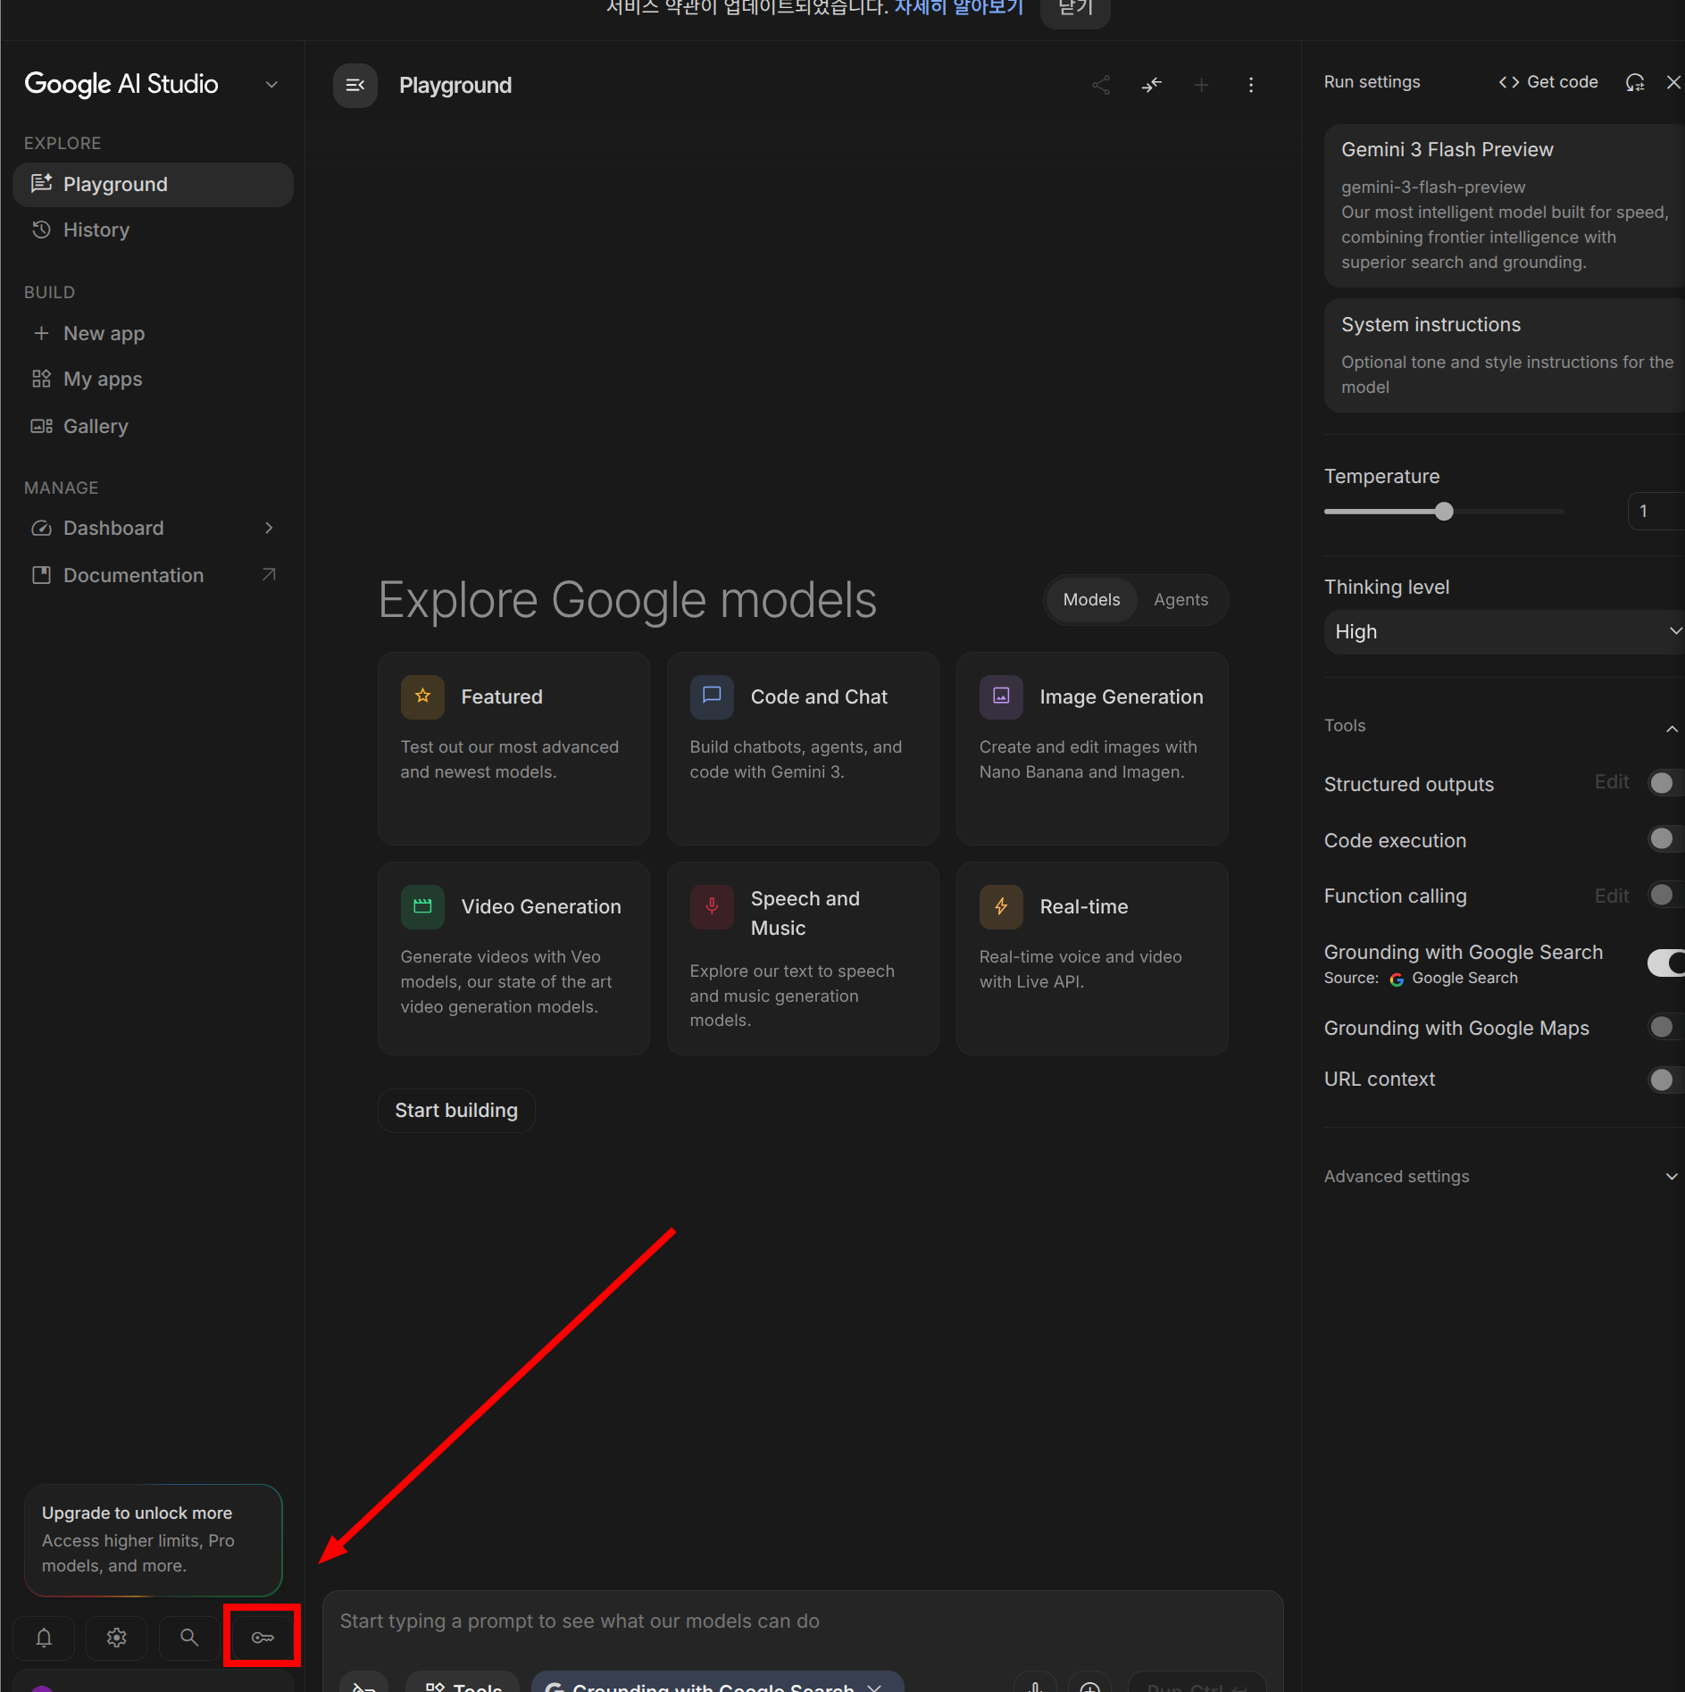Open the Featured models card
Screen dimensions: 1685x1692
click(513, 748)
